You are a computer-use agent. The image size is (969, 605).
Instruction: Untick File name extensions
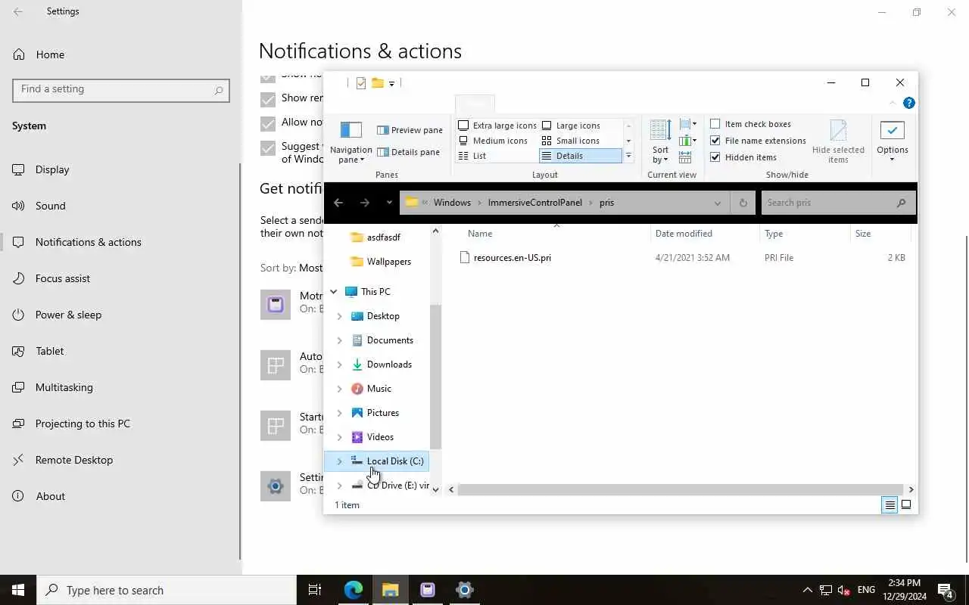coord(715,141)
